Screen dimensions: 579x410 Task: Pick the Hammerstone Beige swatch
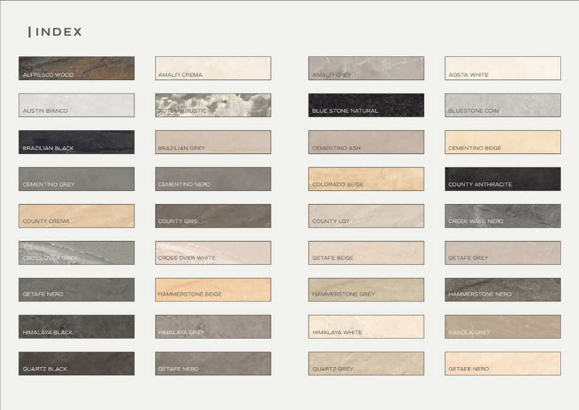pos(213,289)
